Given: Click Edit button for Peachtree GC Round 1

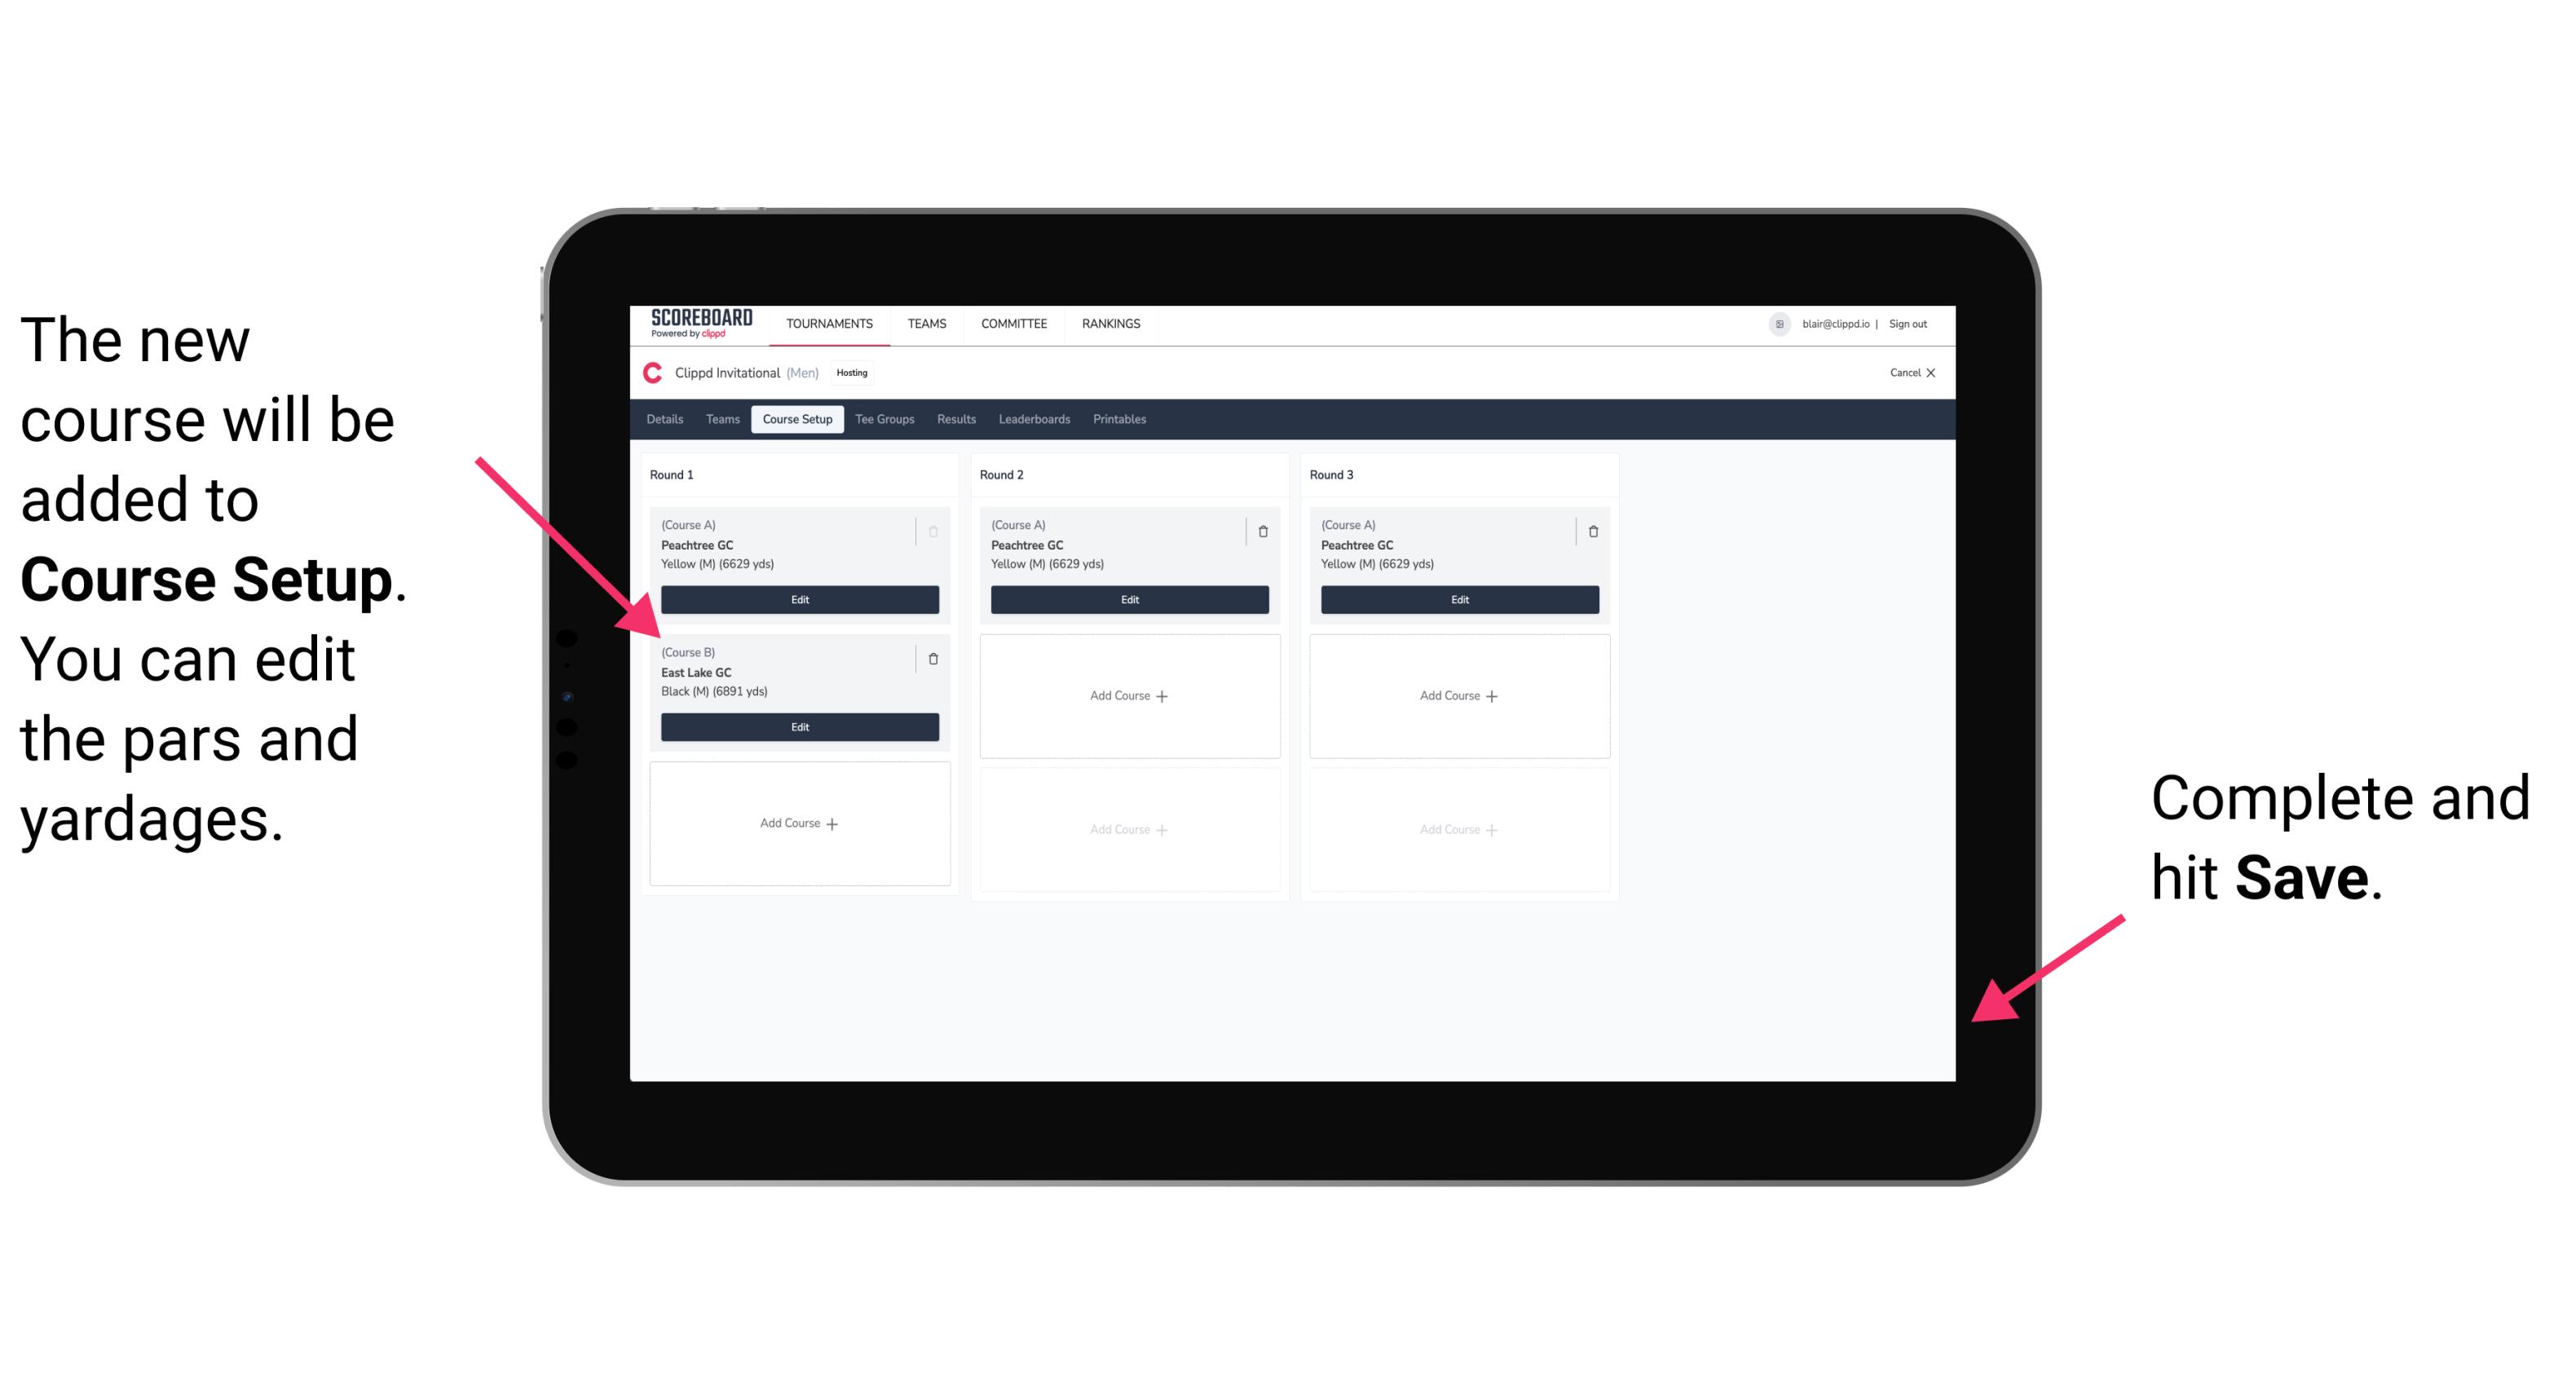Looking at the screenshot, I should point(798,599).
